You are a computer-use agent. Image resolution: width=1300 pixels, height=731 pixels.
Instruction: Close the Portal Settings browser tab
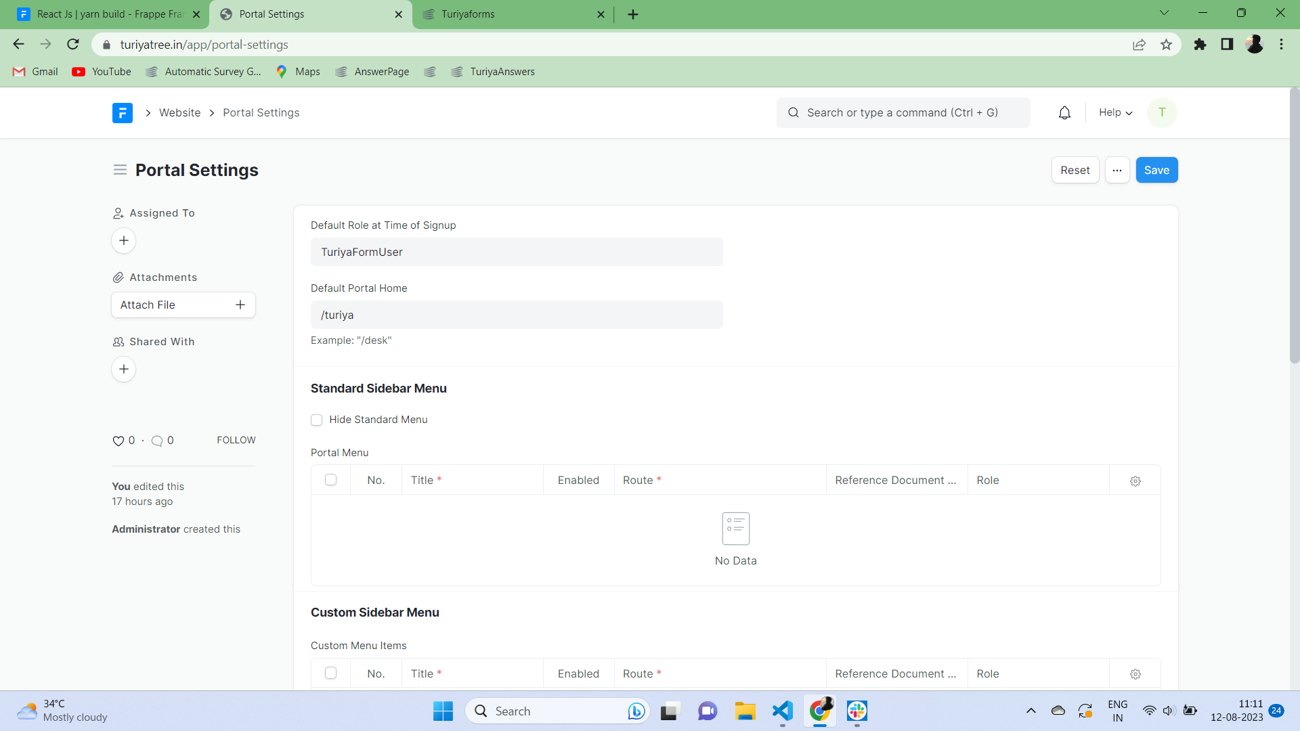point(398,14)
